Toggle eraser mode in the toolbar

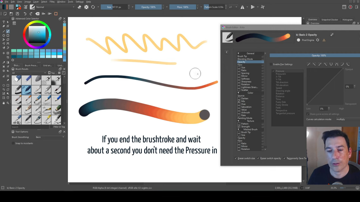pyautogui.click(x=80, y=7)
